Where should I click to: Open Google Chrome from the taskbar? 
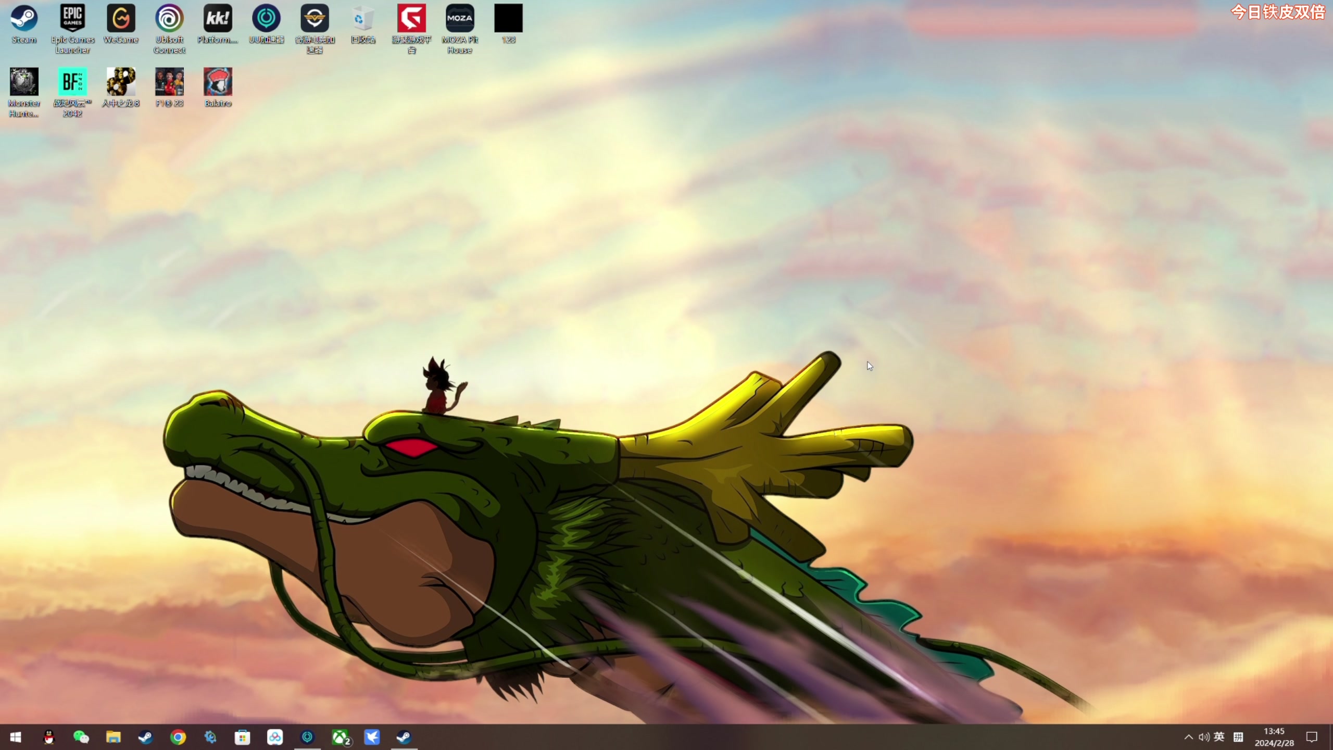(x=178, y=737)
